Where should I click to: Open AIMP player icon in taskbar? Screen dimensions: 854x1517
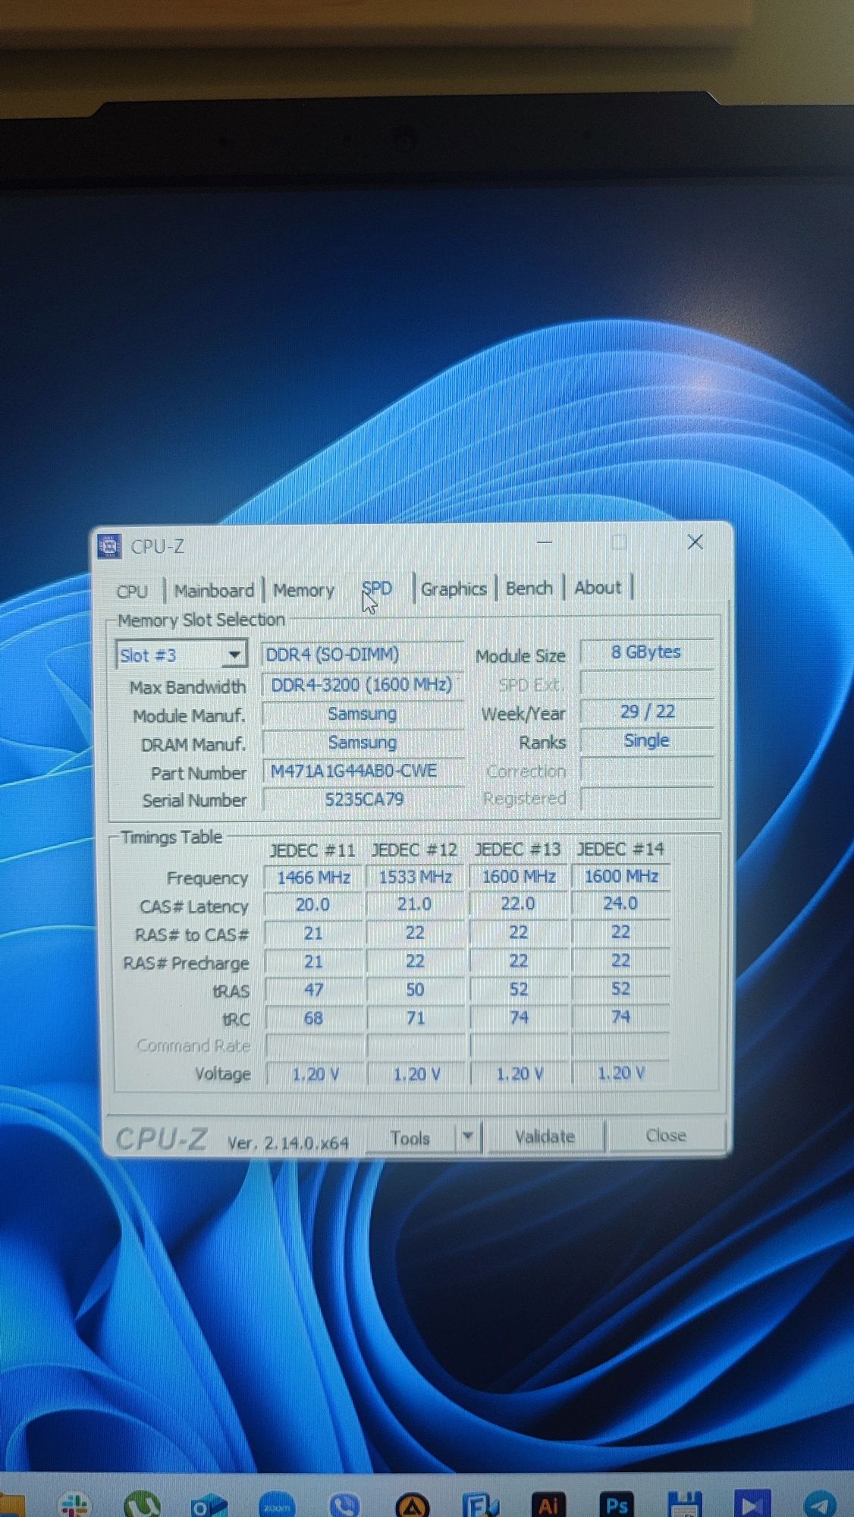tap(413, 1506)
